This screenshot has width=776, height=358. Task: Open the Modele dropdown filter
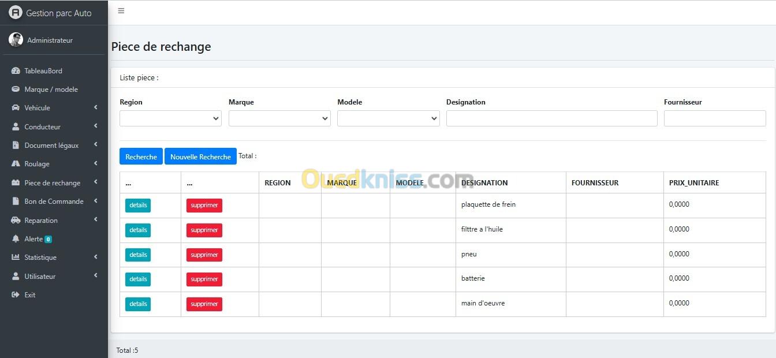(388, 118)
